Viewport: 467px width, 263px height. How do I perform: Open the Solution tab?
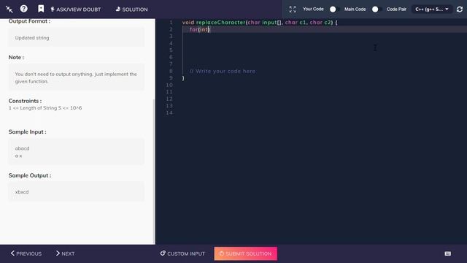pyautogui.click(x=131, y=9)
